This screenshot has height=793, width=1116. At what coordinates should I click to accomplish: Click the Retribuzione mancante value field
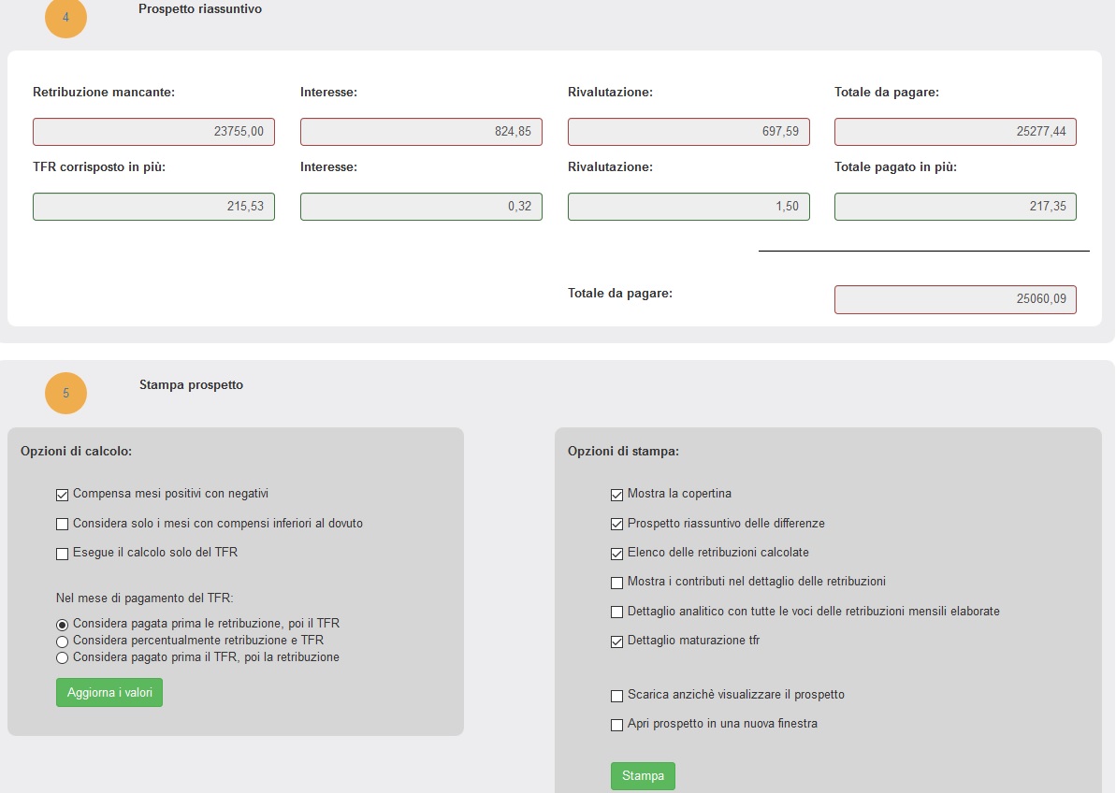click(x=153, y=132)
